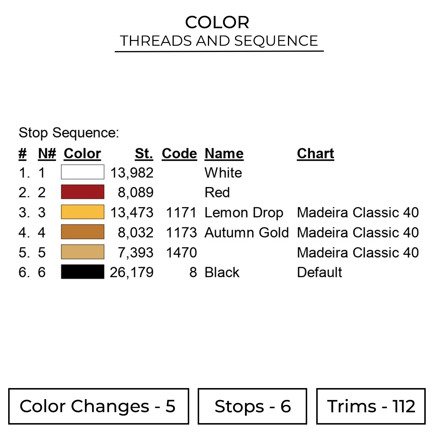Click the white color swatch
This screenshot has height=438, width=438.
tap(82, 172)
